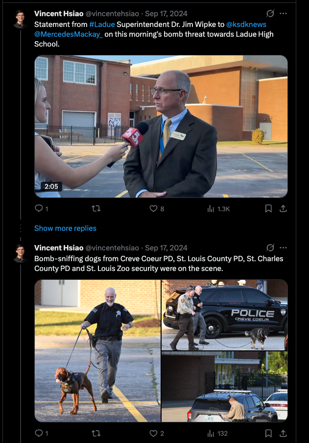View analytics showing 1.3K views
Screen dimensions: 309x443
[x=218, y=209]
